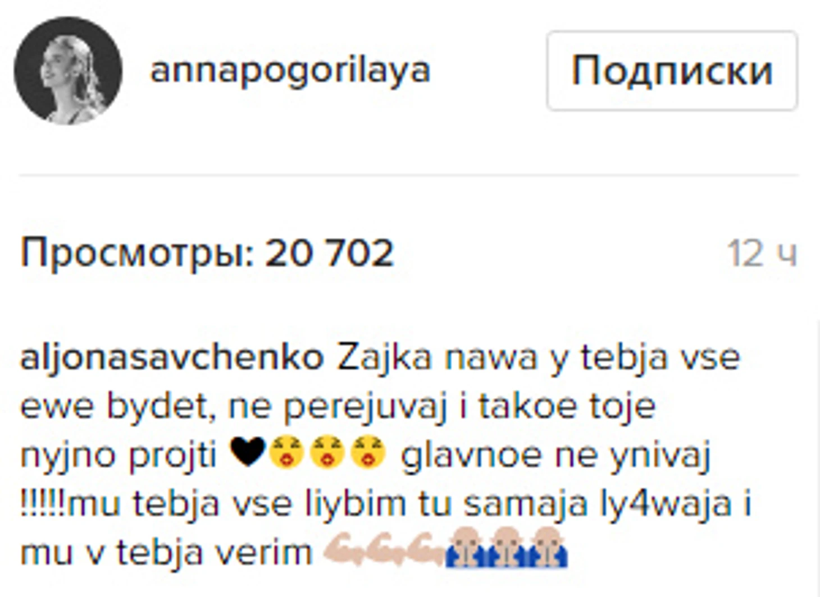
Task: Click the Подписки button
Action: 672,71
